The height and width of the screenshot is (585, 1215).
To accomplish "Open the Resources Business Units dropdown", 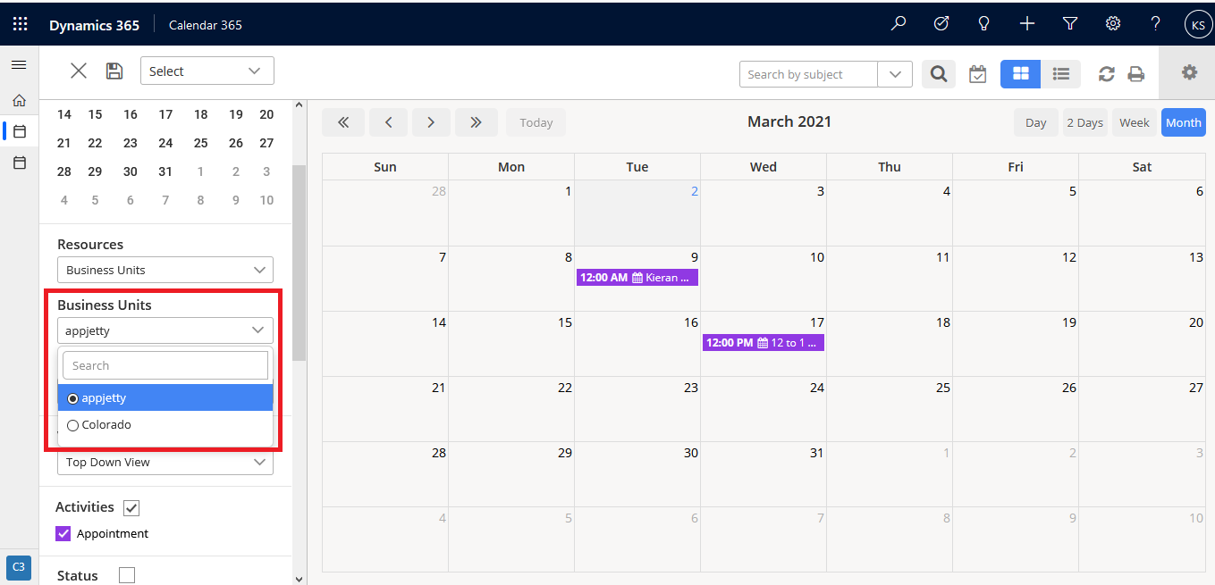I will [x=165, y=270].
